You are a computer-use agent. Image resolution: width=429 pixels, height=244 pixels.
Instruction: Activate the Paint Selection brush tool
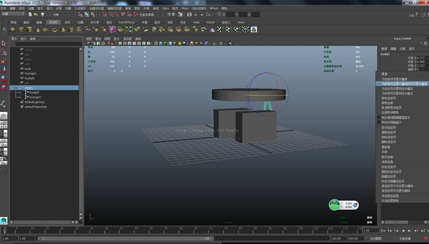(x=4, y=61)
